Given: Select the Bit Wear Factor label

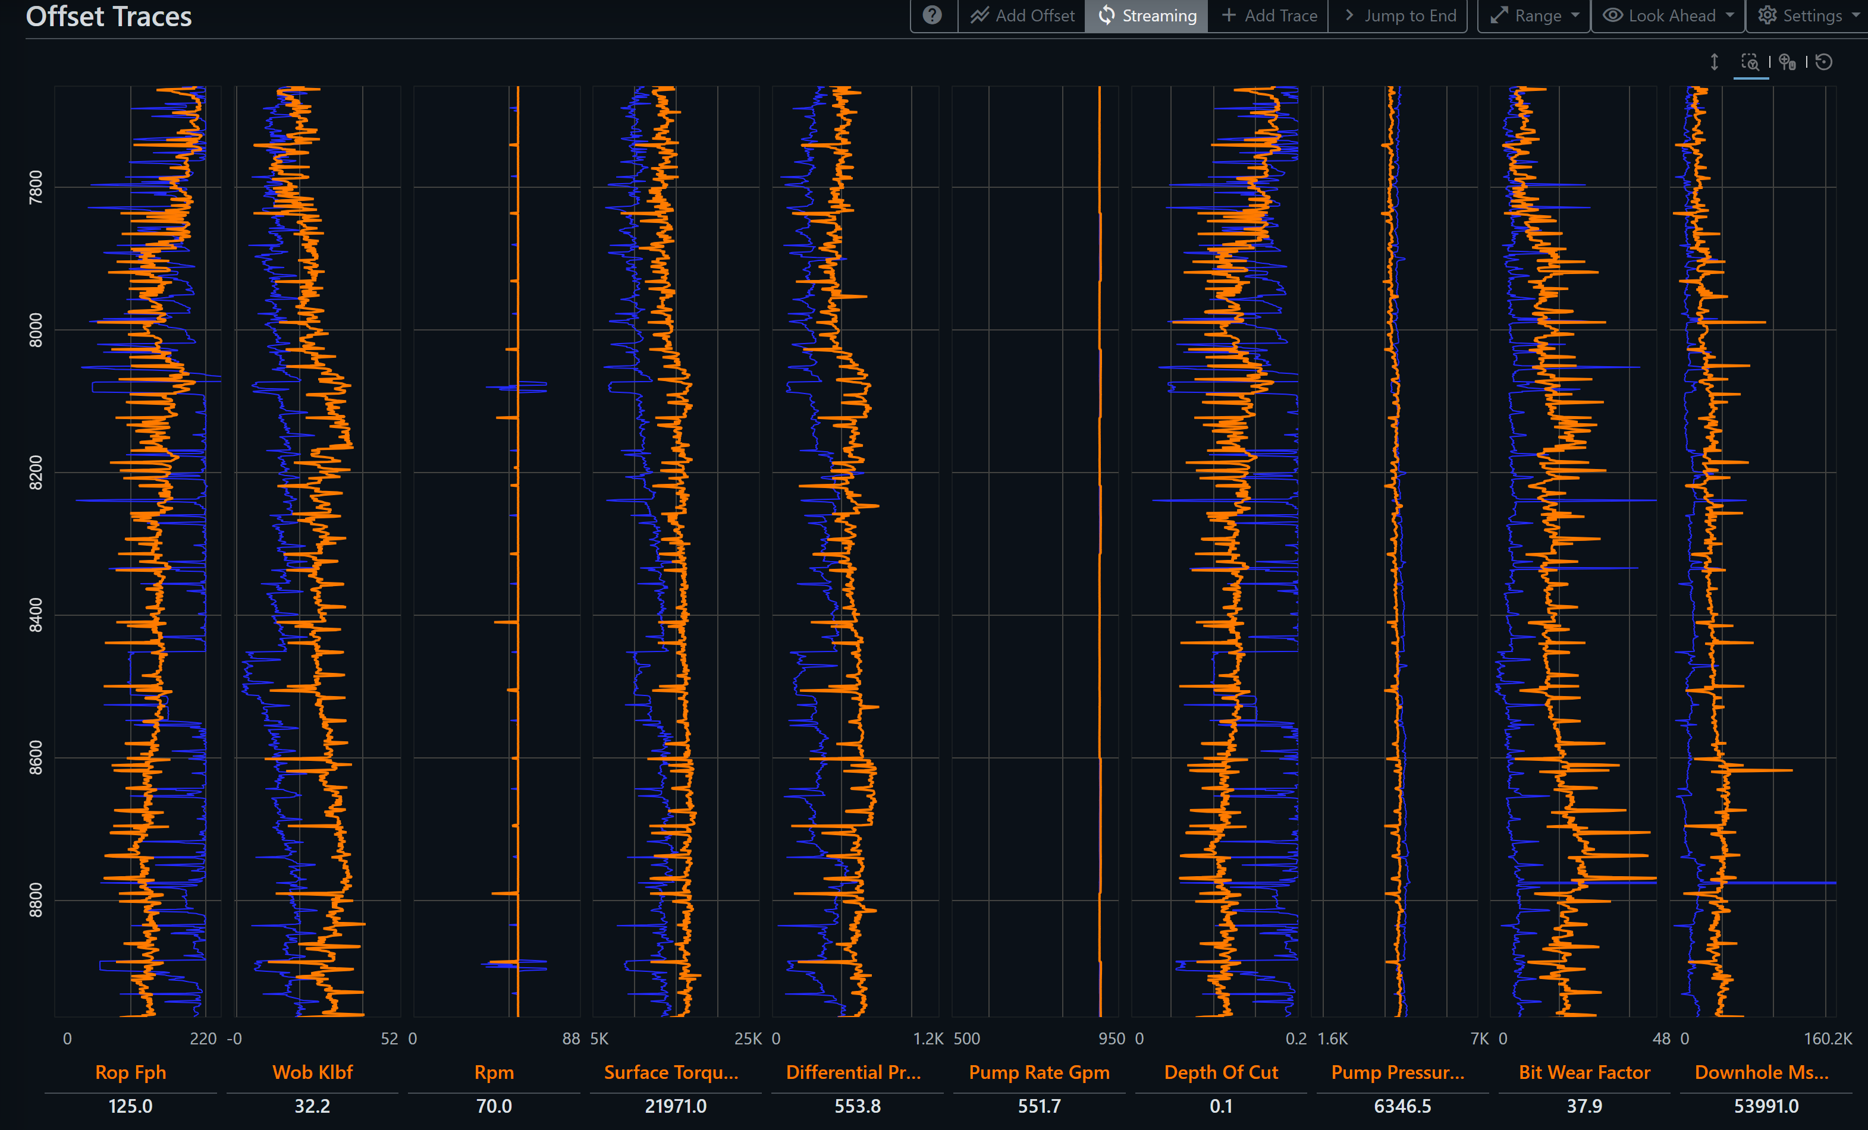Looking at the screenshot, I should tap(1584, 1072).
